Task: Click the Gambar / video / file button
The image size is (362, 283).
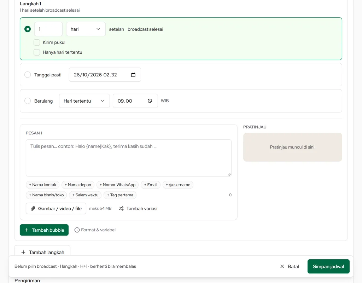Action: [56, 208]
